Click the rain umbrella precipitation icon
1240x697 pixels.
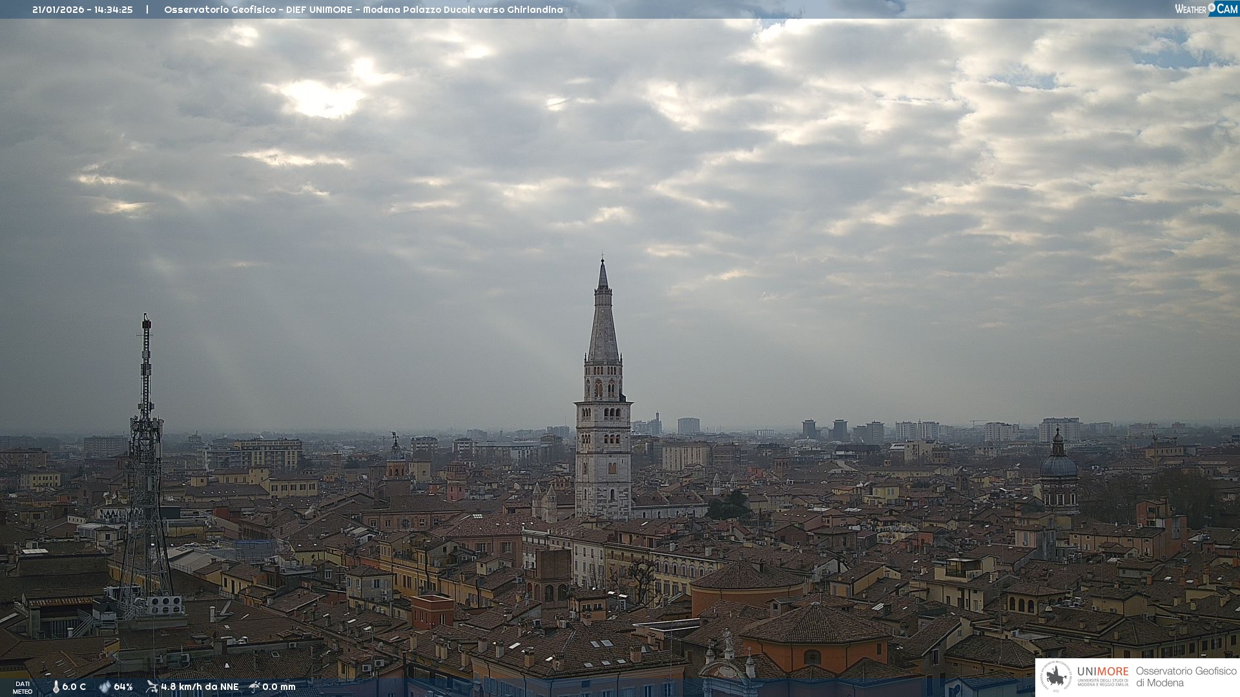pyautogui.click(x=254, y=687)
